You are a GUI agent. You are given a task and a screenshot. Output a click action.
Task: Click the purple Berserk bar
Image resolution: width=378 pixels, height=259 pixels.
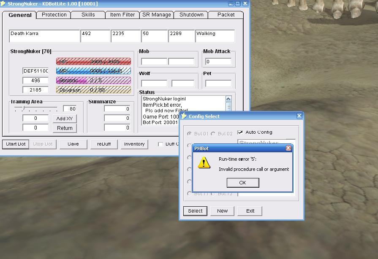pos(93,81)
